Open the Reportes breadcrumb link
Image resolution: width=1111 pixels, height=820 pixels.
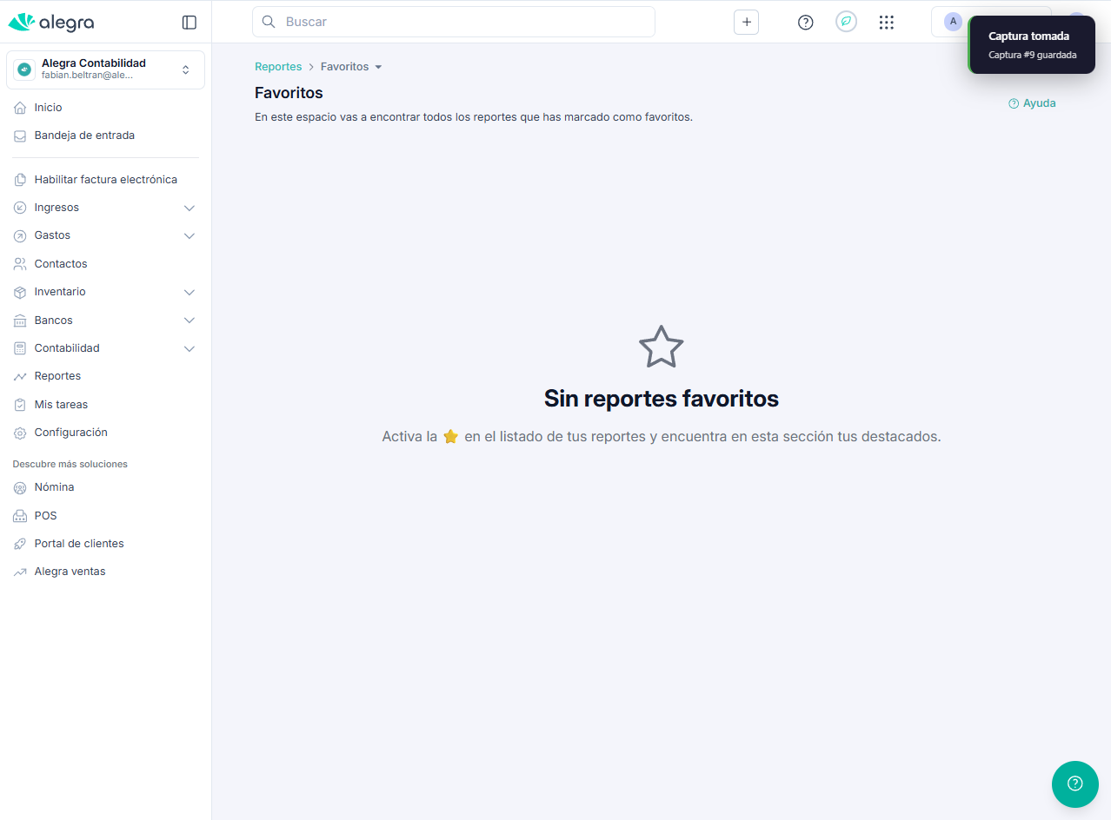[278, 66]
